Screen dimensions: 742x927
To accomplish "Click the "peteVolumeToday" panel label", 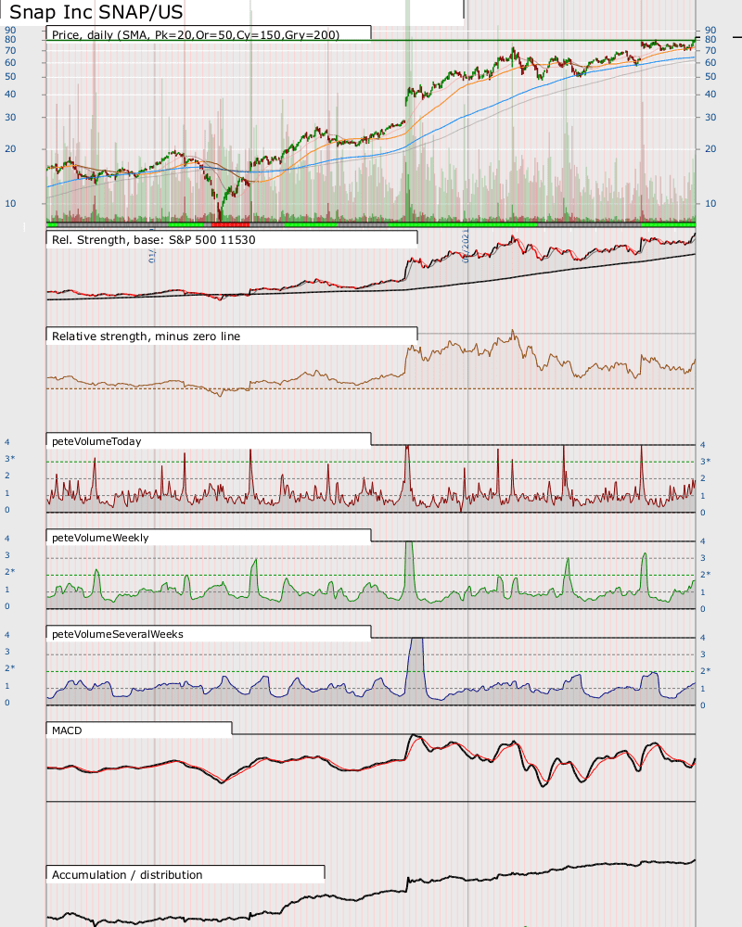I will click(x=96, y=441).
